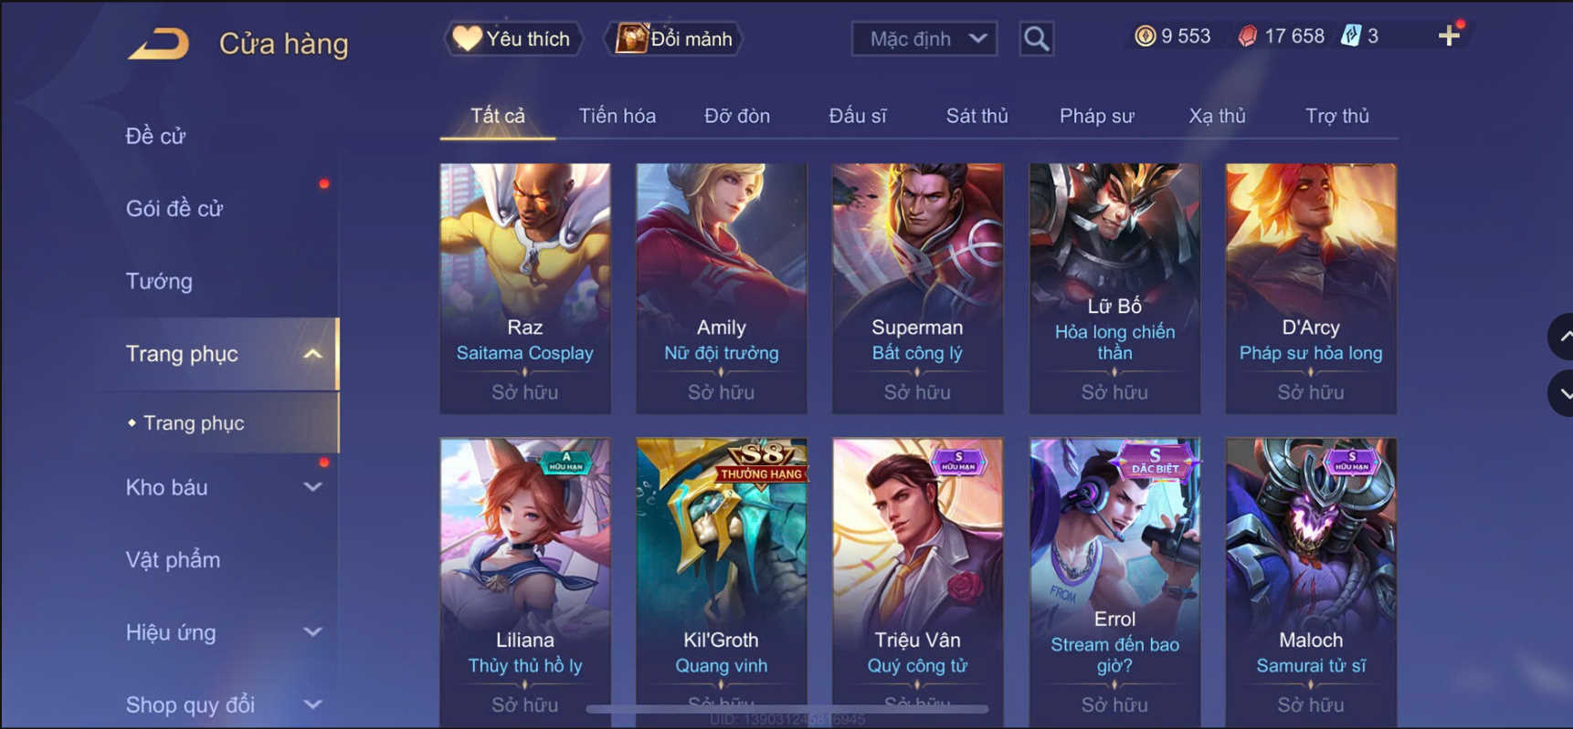Open the Yêu thích favorites button
The height and width of the screenshot is (729, 1573).
513,38
